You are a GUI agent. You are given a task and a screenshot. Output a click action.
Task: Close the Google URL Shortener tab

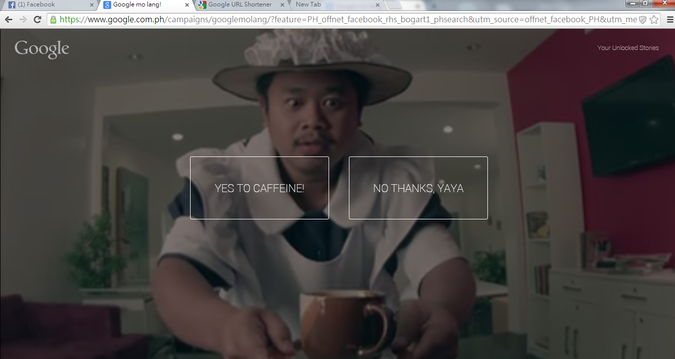pyautogui.click(x=282, y=5)
